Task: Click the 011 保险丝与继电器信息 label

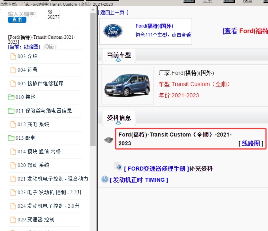Action: point(44,111)
